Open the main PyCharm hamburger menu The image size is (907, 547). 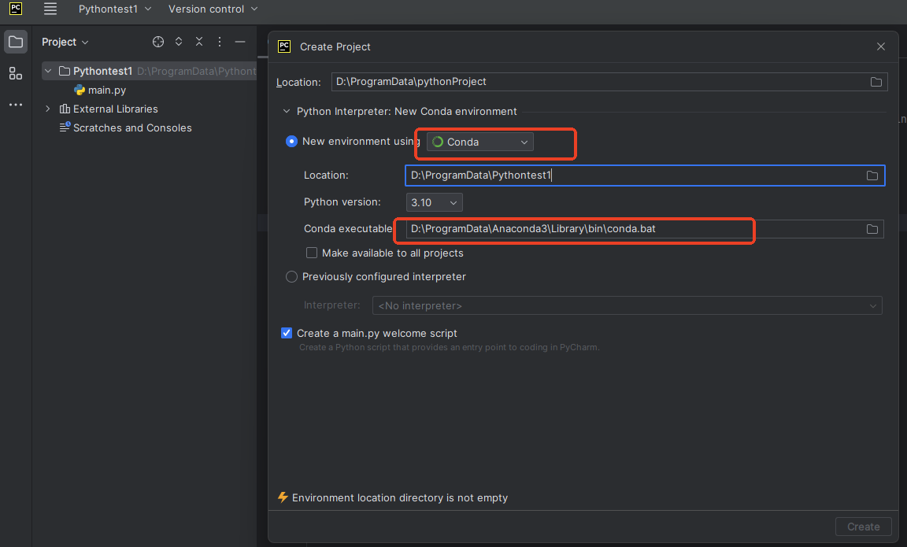pos(50,9)
